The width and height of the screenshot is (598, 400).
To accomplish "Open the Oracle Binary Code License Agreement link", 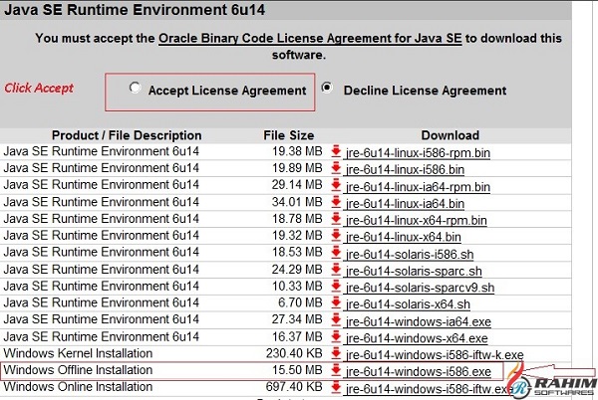I will click(310, 39).
